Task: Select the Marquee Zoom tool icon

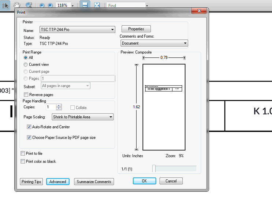Action: [x=29, y=5]
